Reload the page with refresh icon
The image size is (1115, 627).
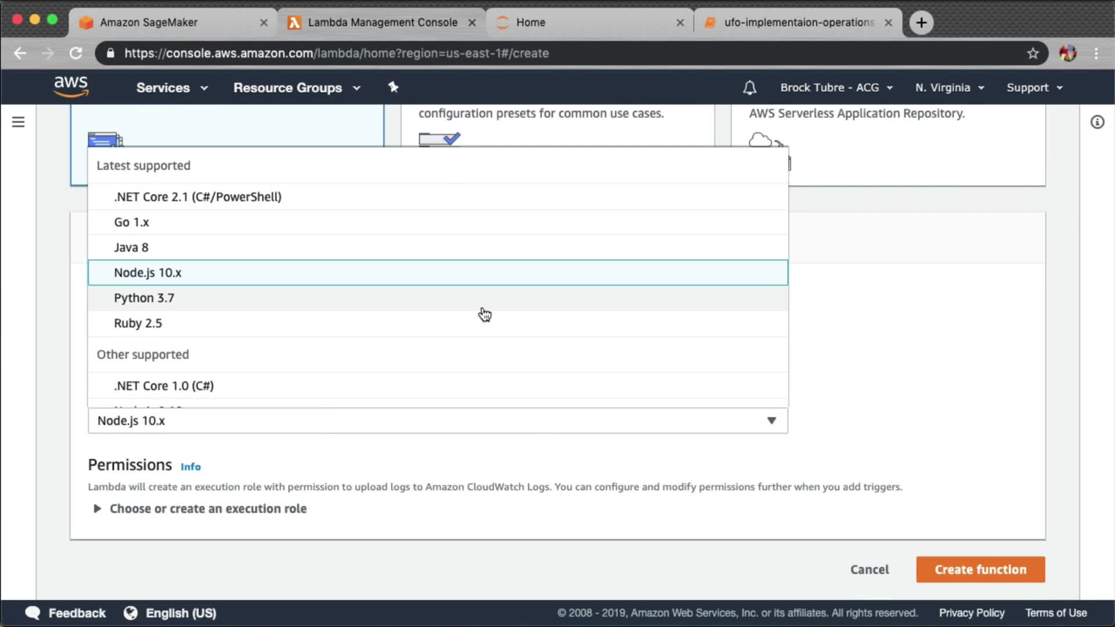(76, 53)
